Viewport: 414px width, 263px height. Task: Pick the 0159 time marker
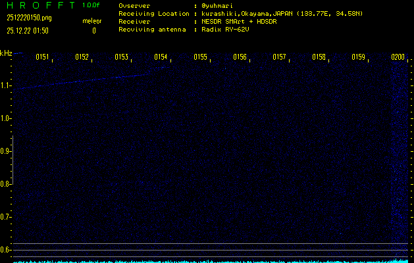coord(358,57)
